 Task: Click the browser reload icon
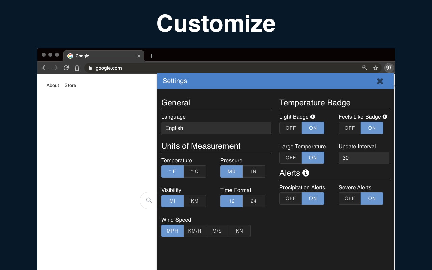(x=66, y=67)
